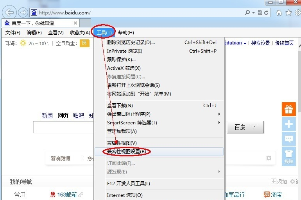The image size is (301, 200).
Task: Click the 新闻 link above search box
Action: pos(47,115)
